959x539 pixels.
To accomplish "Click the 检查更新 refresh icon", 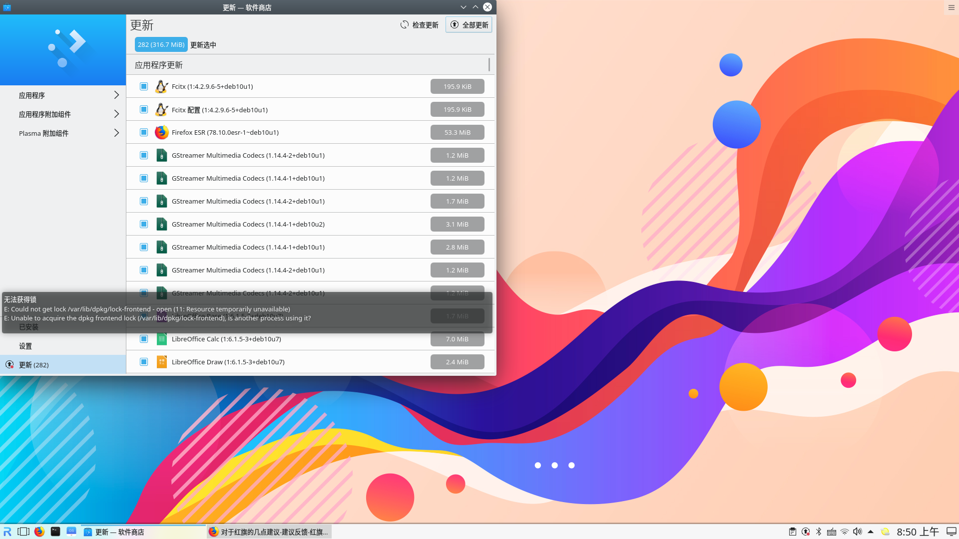I will (x=405, y=24).
